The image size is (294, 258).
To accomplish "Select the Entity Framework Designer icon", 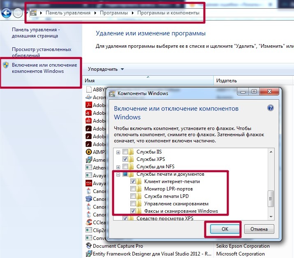I will (89, 253).
